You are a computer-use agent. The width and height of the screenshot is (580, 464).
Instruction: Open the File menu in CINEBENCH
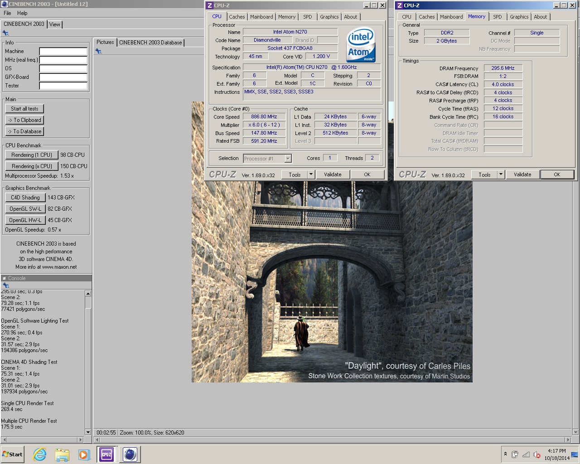7,13
